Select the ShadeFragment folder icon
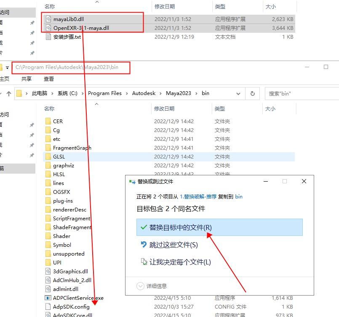Image resolution: width=339 pixels, height=317 pixels. 48,227
